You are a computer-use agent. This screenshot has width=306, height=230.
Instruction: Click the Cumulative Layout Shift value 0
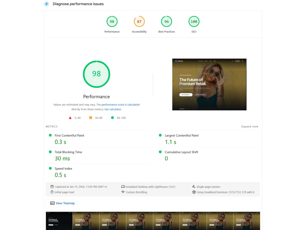(166, 159)
